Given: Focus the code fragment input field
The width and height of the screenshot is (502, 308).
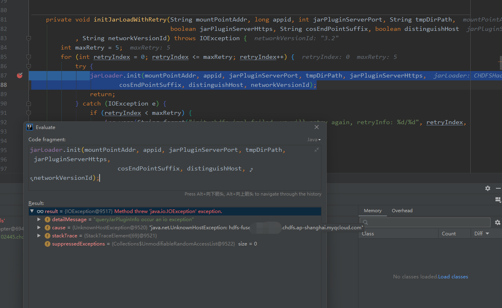Looking at the screenshot, I should pyautogui.click(x=175, y=168).
